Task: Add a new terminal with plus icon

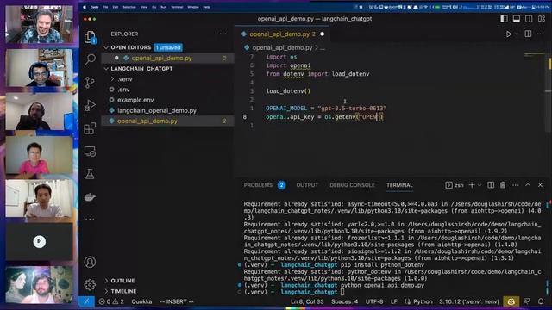Action: [x=472, y=185]
